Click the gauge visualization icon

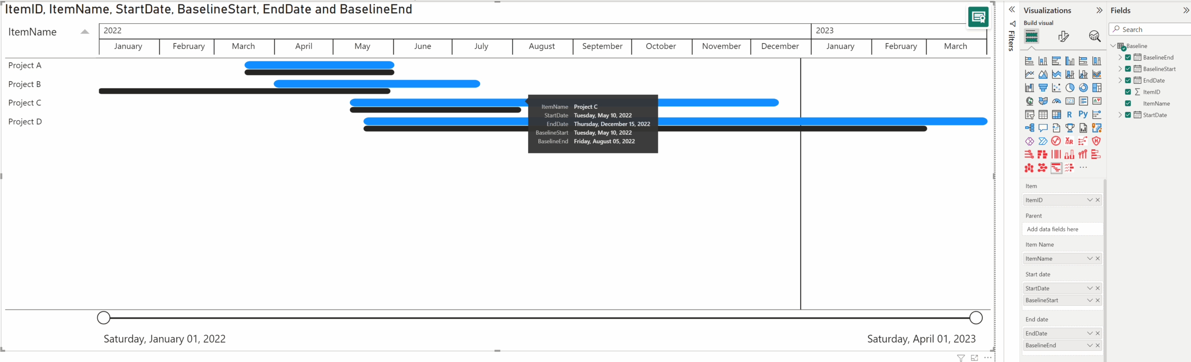(1056, 101)
